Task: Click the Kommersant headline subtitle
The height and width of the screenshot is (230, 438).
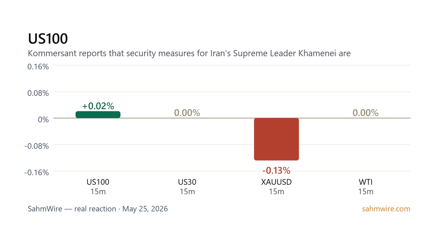Action: (x=189, y=53)
